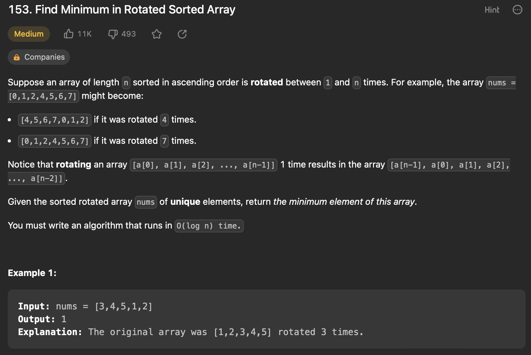This screenshot has height=355, width=531.
Task: Click the Explanation line in Example 1
Action: click(190, 332)
